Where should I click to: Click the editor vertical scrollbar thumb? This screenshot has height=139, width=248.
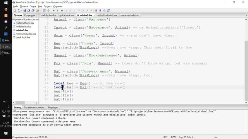pos(246,71)
